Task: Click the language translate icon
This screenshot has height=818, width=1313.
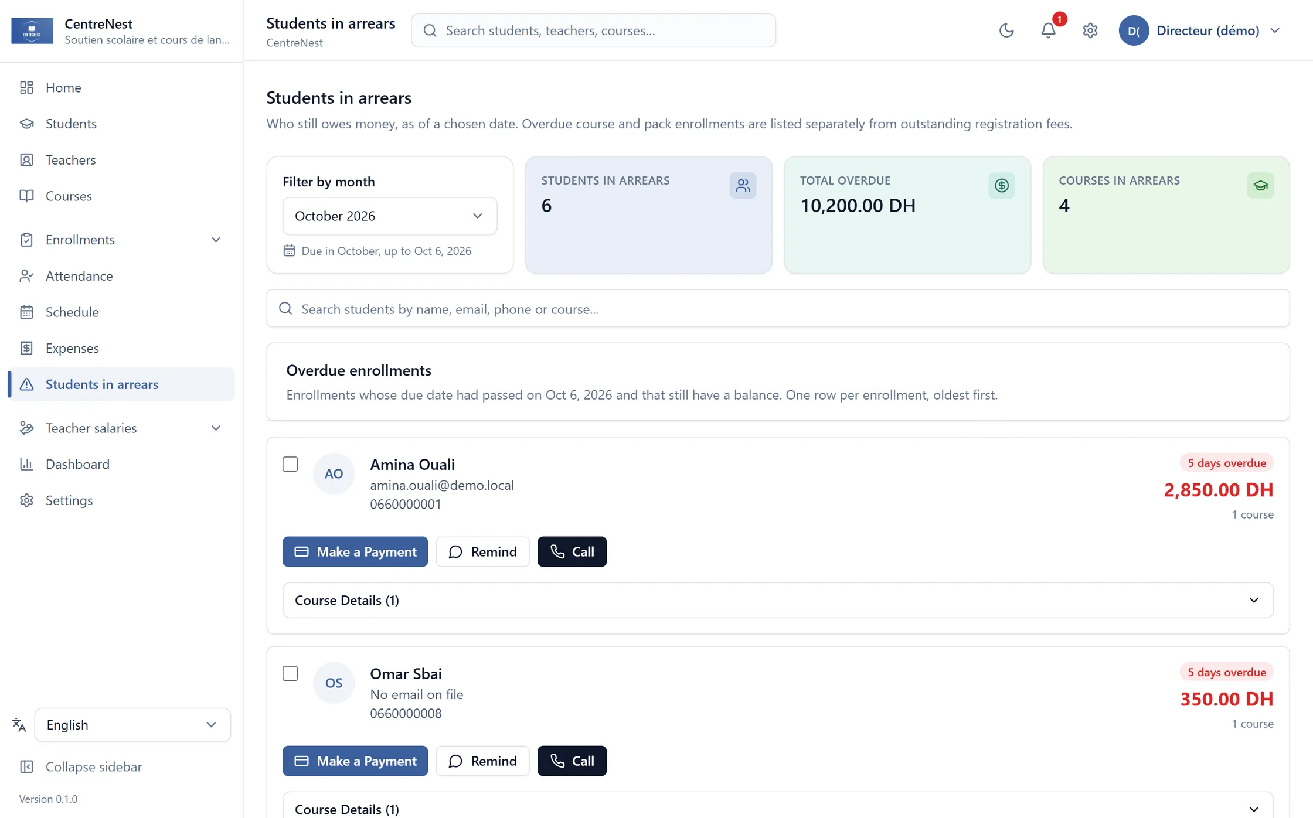Action: pyautogui.click(x=19, y=725)
